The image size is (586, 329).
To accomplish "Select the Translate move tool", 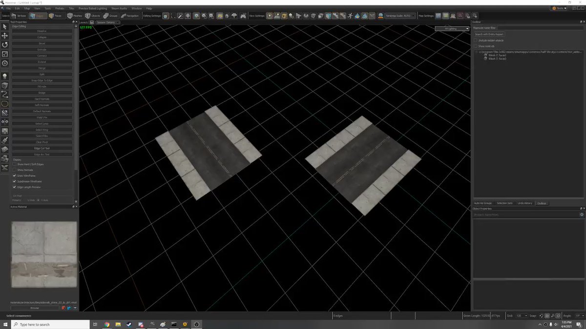I will (x=5, y=36).
